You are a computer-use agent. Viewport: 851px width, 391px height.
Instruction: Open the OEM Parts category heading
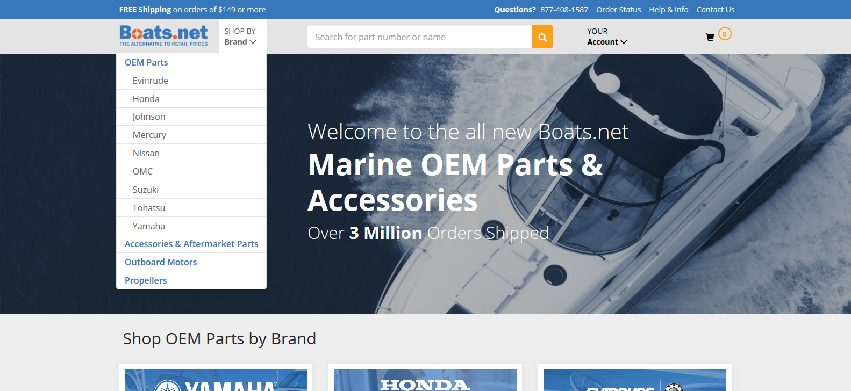click(146, 62)
